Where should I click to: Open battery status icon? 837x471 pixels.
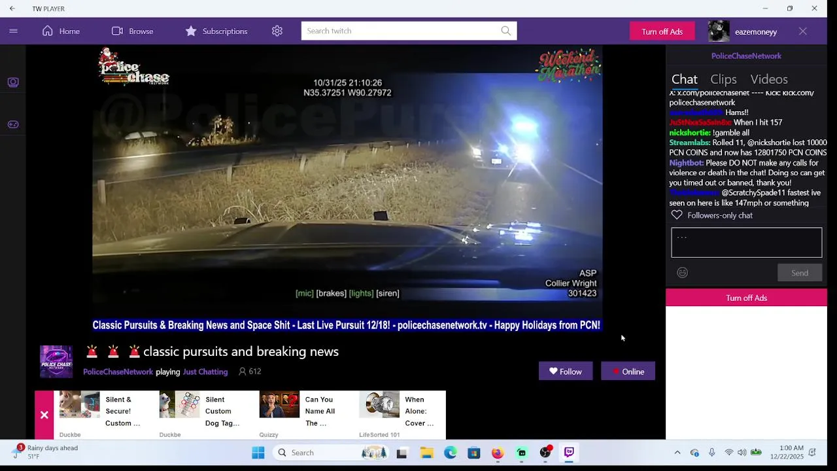tap(757, 453)
